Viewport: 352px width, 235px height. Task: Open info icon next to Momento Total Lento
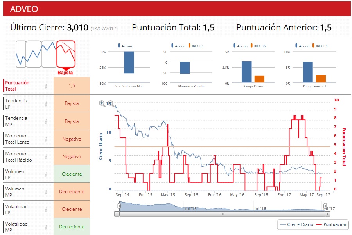tap(46, 139)
